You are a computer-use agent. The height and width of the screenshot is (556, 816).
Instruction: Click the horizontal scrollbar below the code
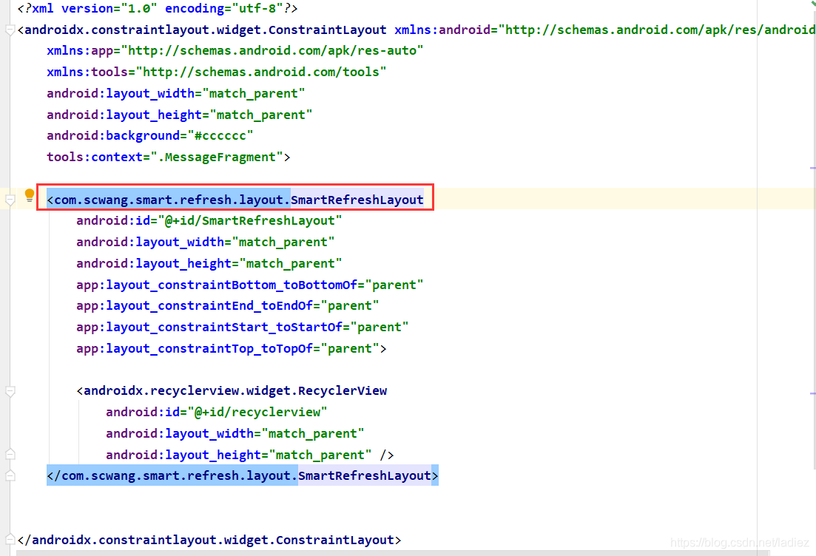point(393,553)
